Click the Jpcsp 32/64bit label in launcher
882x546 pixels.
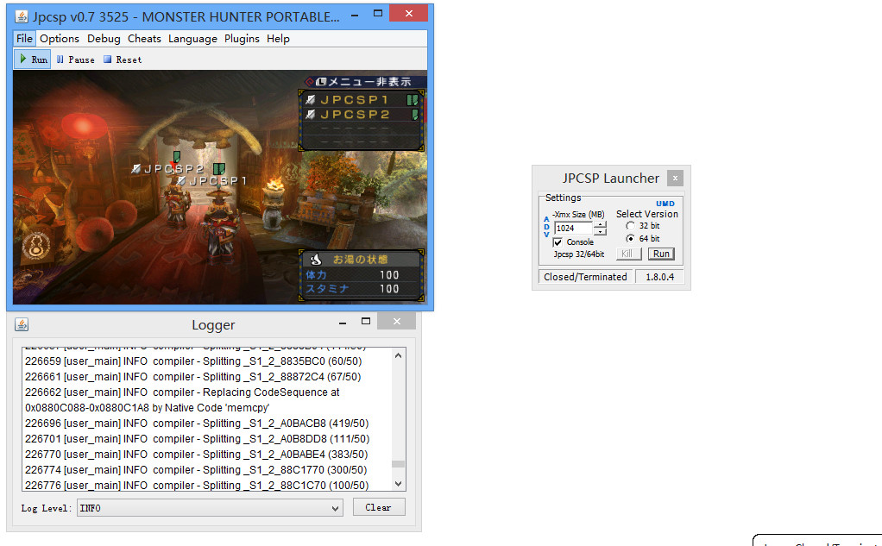[579, 254]
